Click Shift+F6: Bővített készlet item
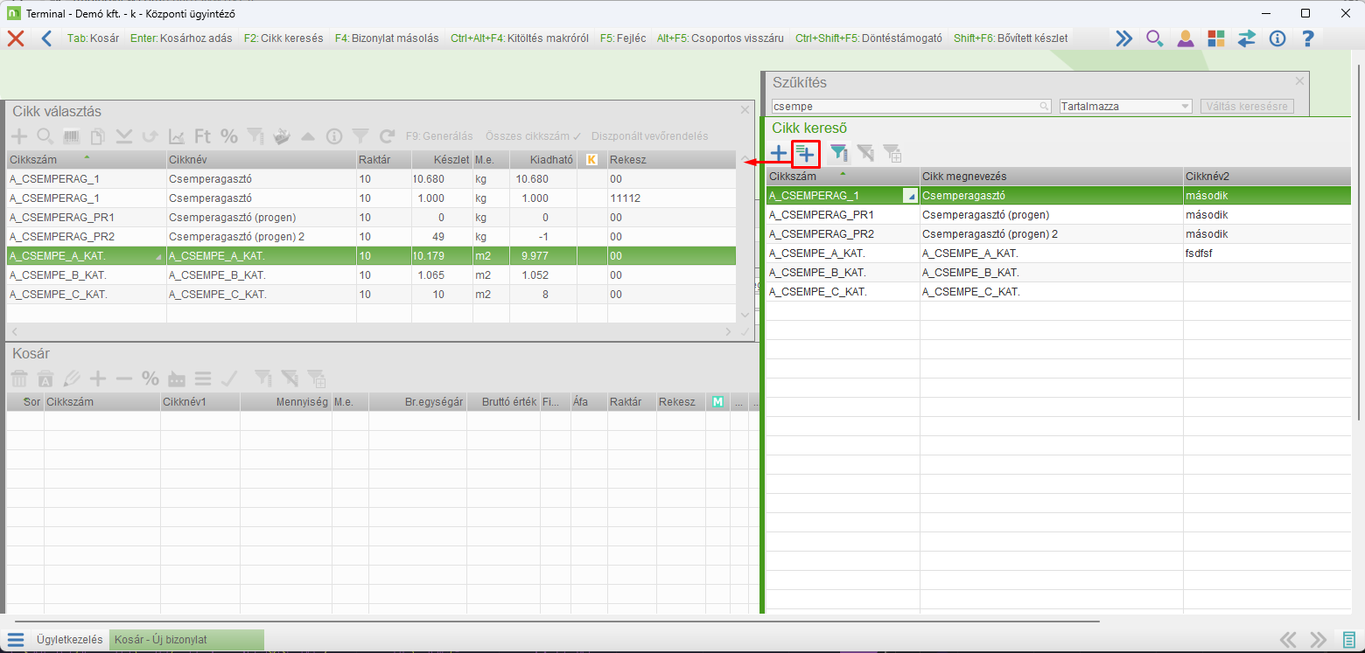1365x653 pixels. pos(1011,38)
